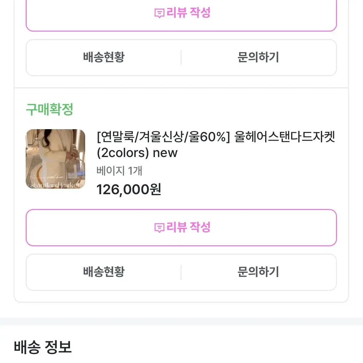Viewport: 363px width, 363px height.
Task: Click the 'standard jacket' caption on the thumbnail
Action: pos(55,185)
